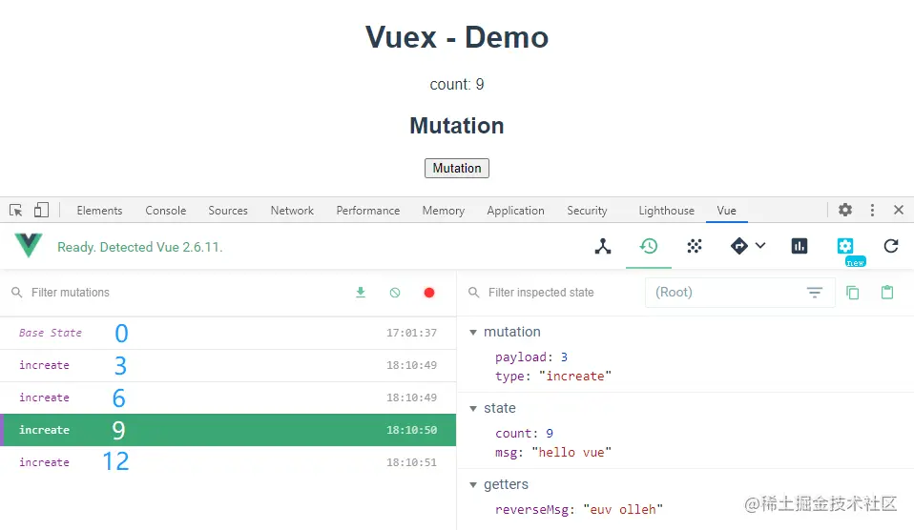Click the msg: "hello vue" entry
Screen dimensions: 914x530
[x=553, y=453]
